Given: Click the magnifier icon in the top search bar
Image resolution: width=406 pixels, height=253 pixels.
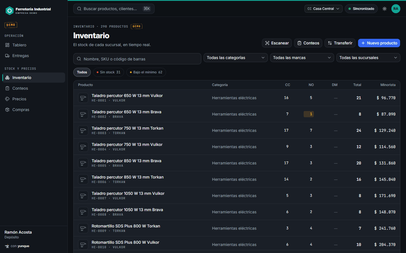Looking at the screenshot, I should (79, 9).
